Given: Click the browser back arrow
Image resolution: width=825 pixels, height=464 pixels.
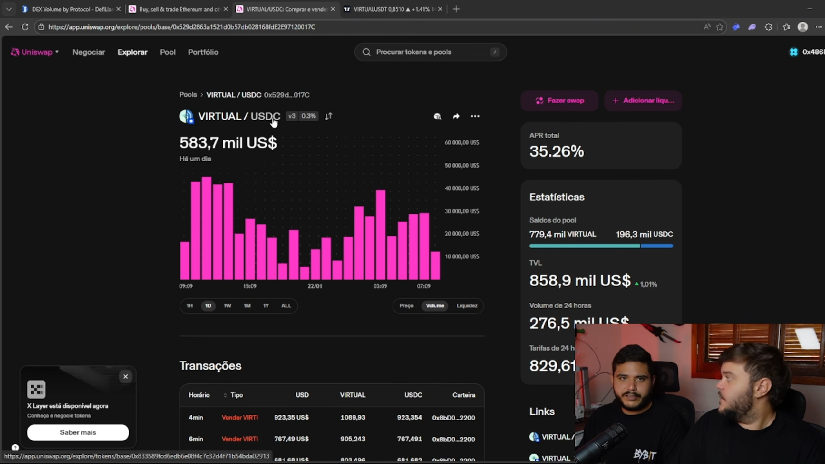Looking at the screenshot, I should [x=9, y=27].
